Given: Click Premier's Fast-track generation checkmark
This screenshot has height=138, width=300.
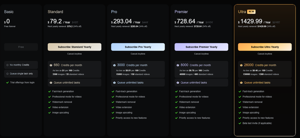Looking at the screenshot, I should click(x=176, y=91).
